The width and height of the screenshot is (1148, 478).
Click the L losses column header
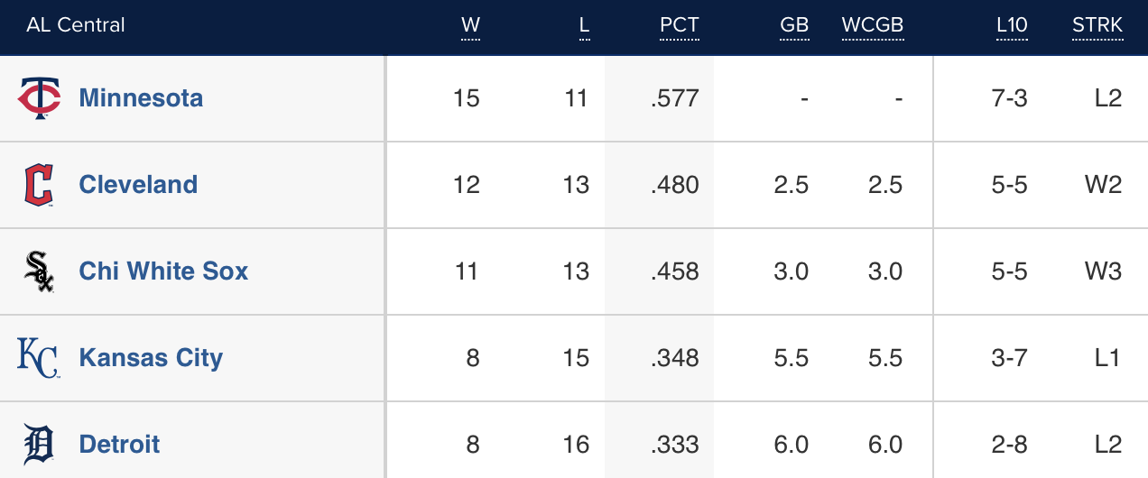(584, 25)
